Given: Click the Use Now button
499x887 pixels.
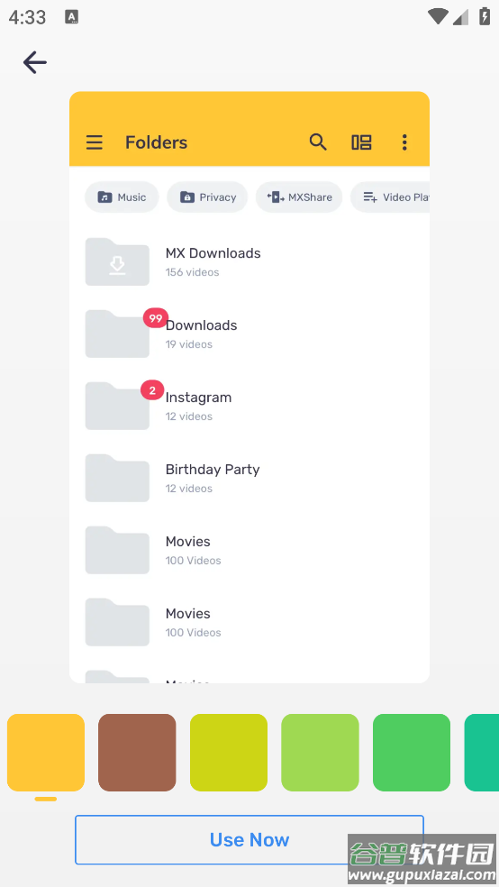Looking at the screenshot, I should pos(249,839).
